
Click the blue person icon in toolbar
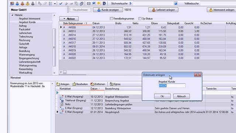pyautogui.click(x=17, y=3)
